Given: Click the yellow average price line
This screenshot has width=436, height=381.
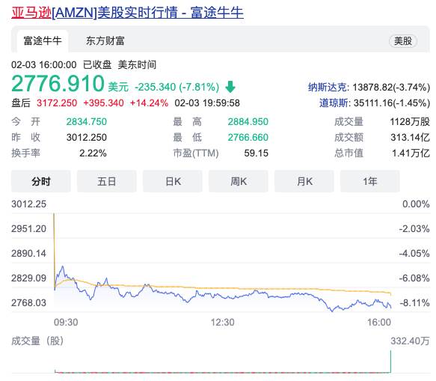Looking at the screenshot, I should point(222,287).
